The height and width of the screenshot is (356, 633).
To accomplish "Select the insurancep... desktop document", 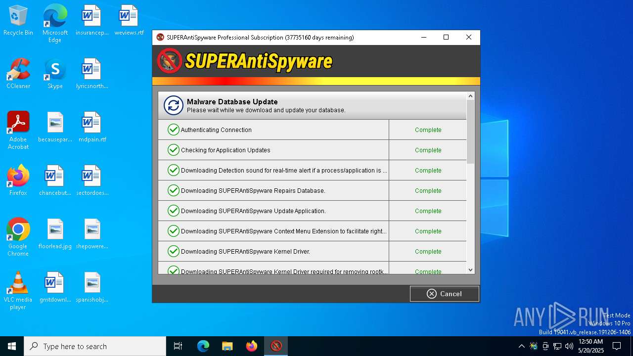I will [x=92, y=20].
